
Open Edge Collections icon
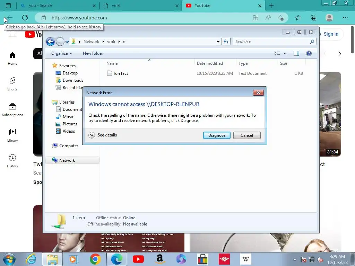(313, 18)
